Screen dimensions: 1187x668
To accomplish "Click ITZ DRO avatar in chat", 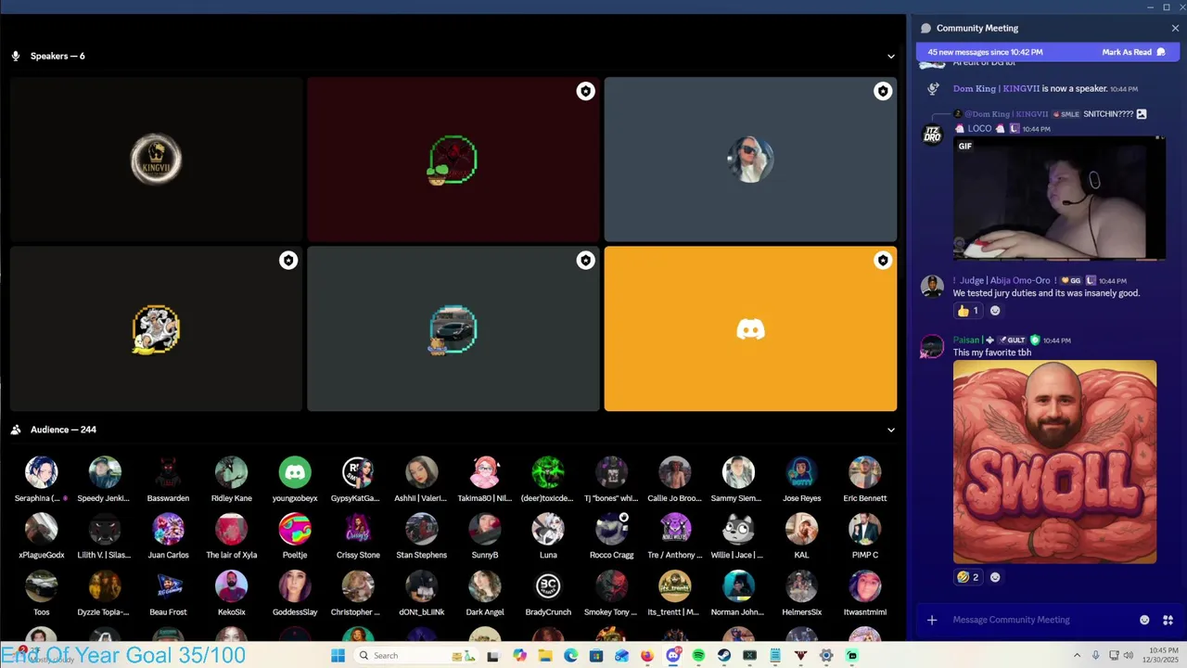I will point(932,135).
